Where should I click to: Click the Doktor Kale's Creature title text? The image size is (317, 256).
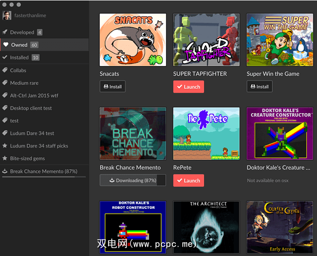(x=278, y=168)
